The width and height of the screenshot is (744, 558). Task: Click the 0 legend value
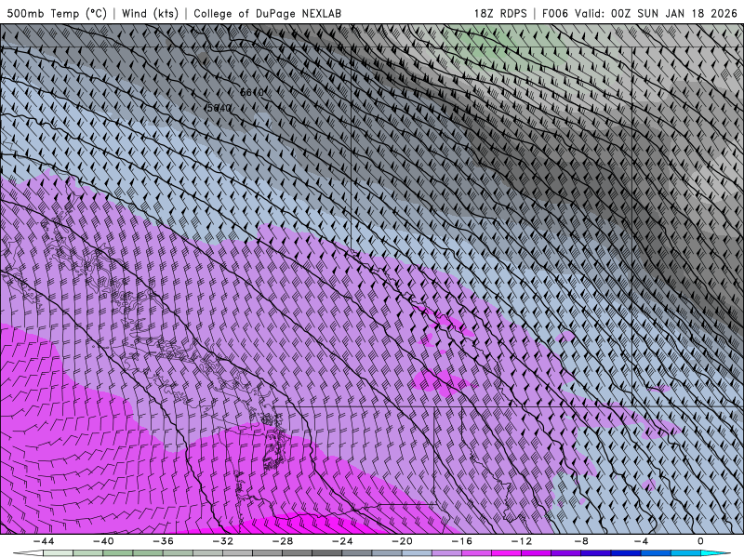700,541
